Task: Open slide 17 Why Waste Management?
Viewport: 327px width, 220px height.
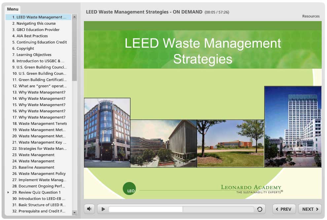Action: (38, 117)
